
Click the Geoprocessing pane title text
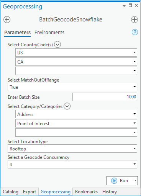point(22,7)
